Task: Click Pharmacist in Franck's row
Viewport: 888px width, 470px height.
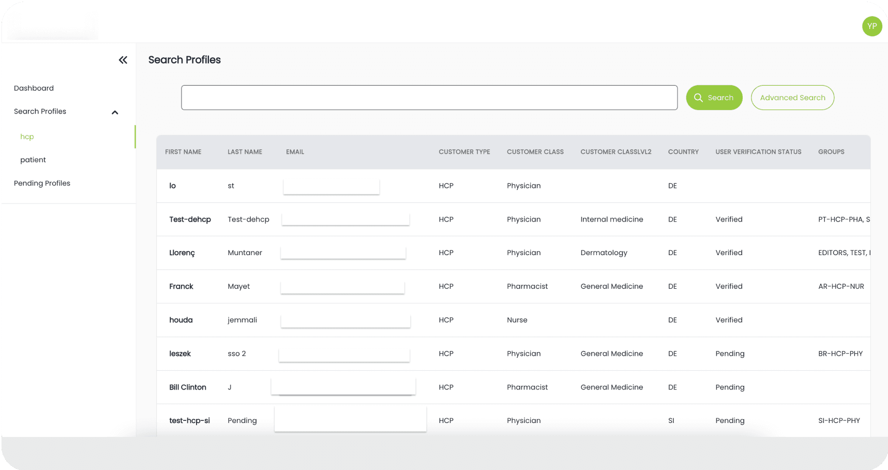Action: pyautogui.click(x=527, y=287)
